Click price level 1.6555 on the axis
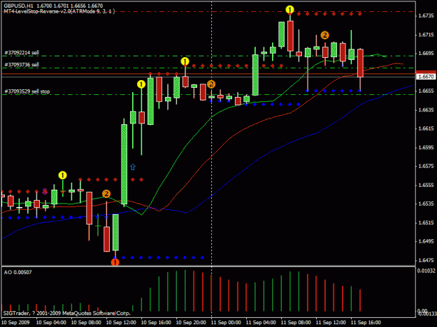The width and height of the screenshot is (437, 327). (427, 185)
